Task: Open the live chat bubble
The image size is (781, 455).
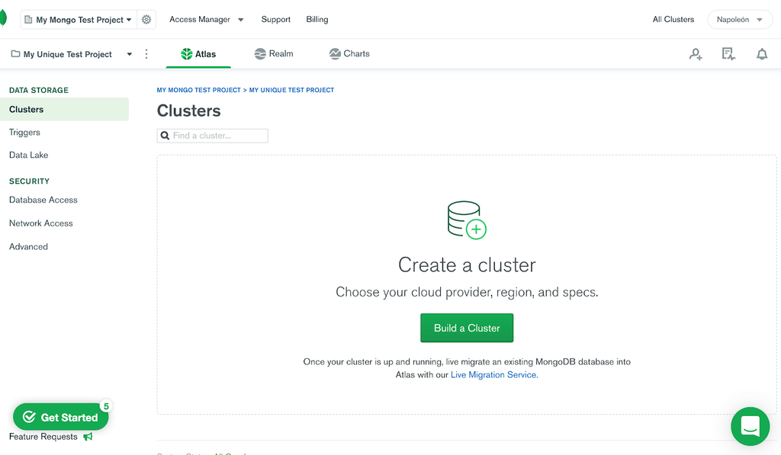Action: click(x=750, y=426)
